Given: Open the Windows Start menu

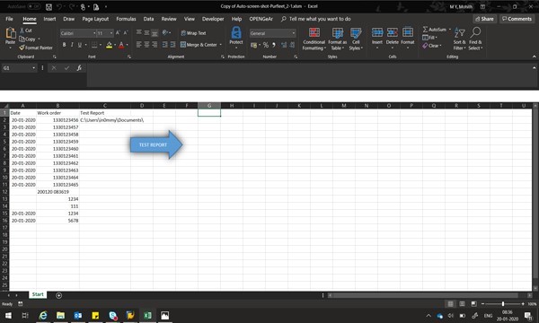Looking at the screenshot, I should (x=8, y=316).
